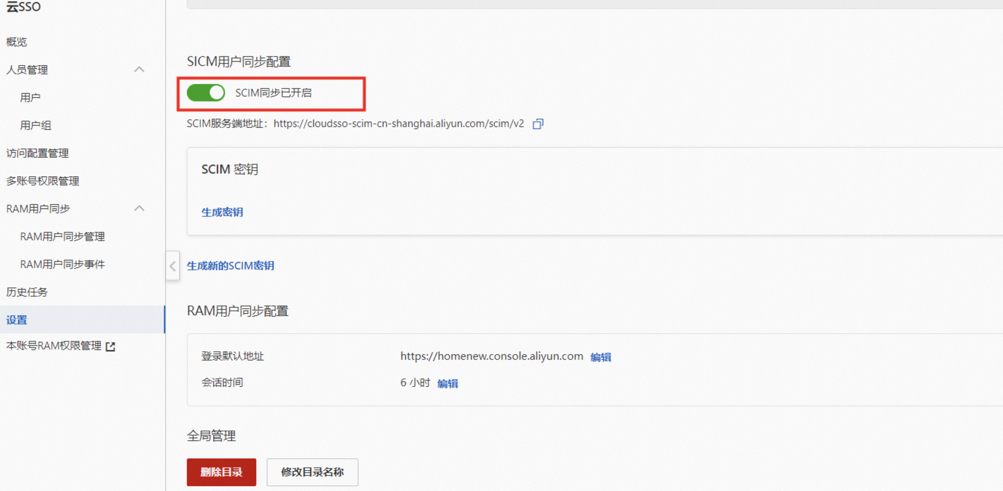Edit the 登录默认地址 value

point(600,357)
